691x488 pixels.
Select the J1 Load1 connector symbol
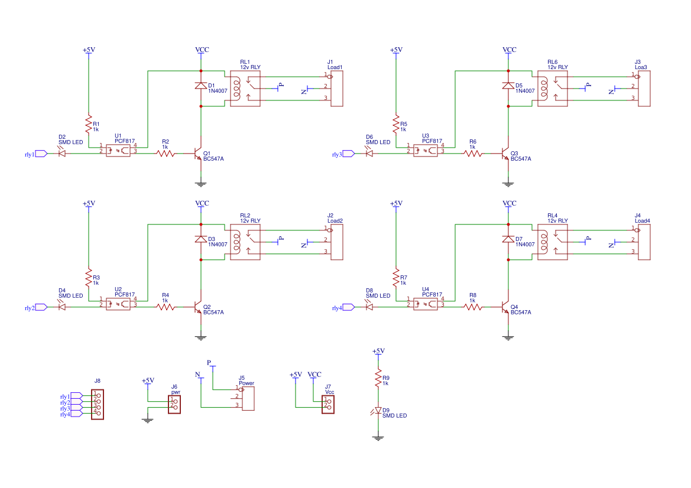[x=336, y=89]
